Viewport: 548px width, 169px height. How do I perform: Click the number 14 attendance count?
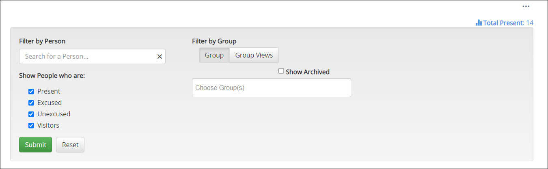(x=530, y=23)
